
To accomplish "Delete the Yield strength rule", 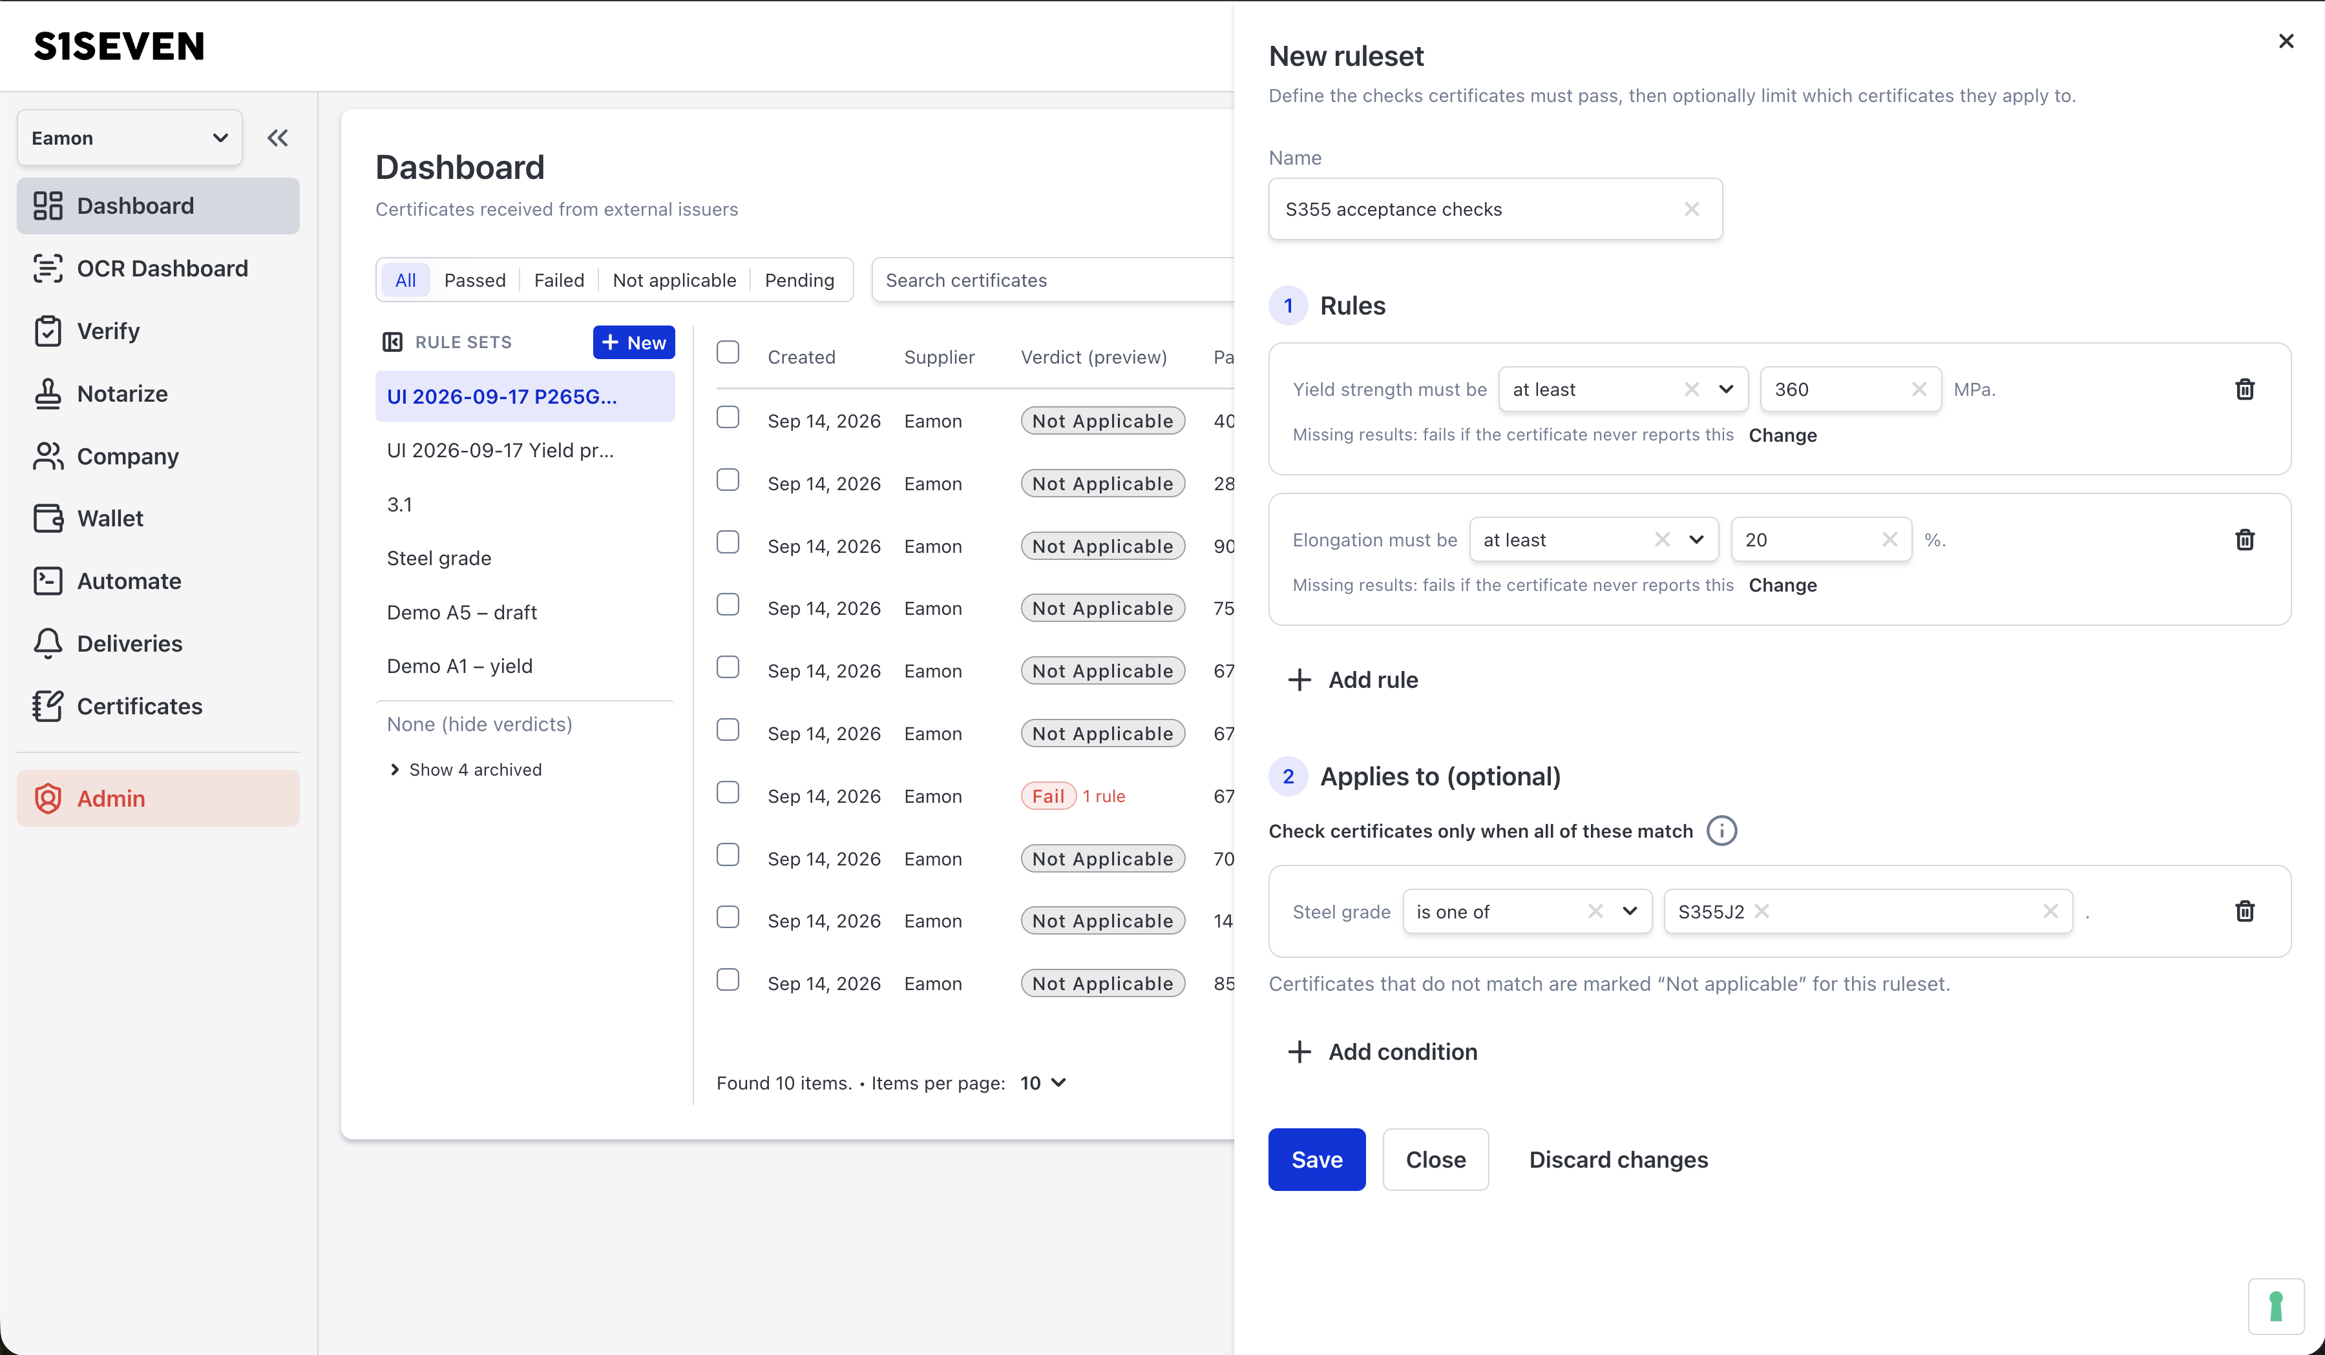I will 2245,389.
